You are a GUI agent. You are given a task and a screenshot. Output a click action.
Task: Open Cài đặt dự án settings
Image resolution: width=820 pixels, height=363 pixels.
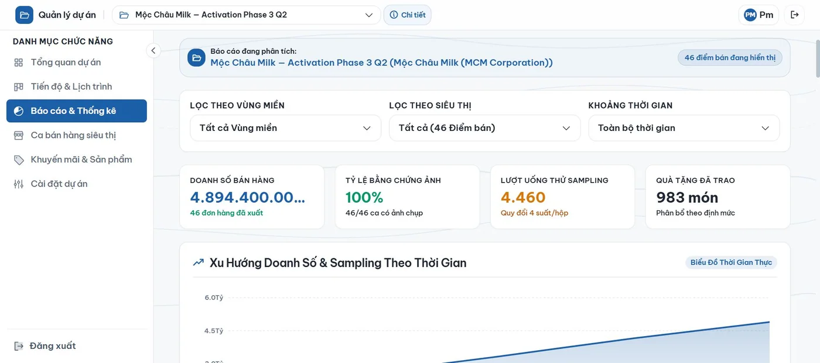[x=77, y=184]
